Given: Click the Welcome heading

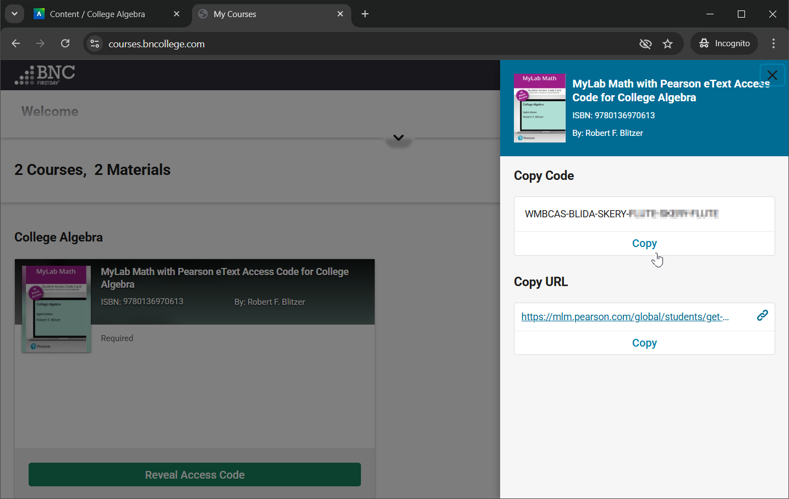Looking at the screenshot, I should (50, 111).
